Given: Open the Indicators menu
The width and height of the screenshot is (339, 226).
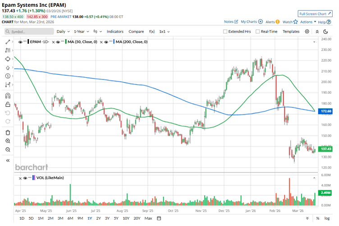Looking at the screenshot, I should [x=115, y=32].
